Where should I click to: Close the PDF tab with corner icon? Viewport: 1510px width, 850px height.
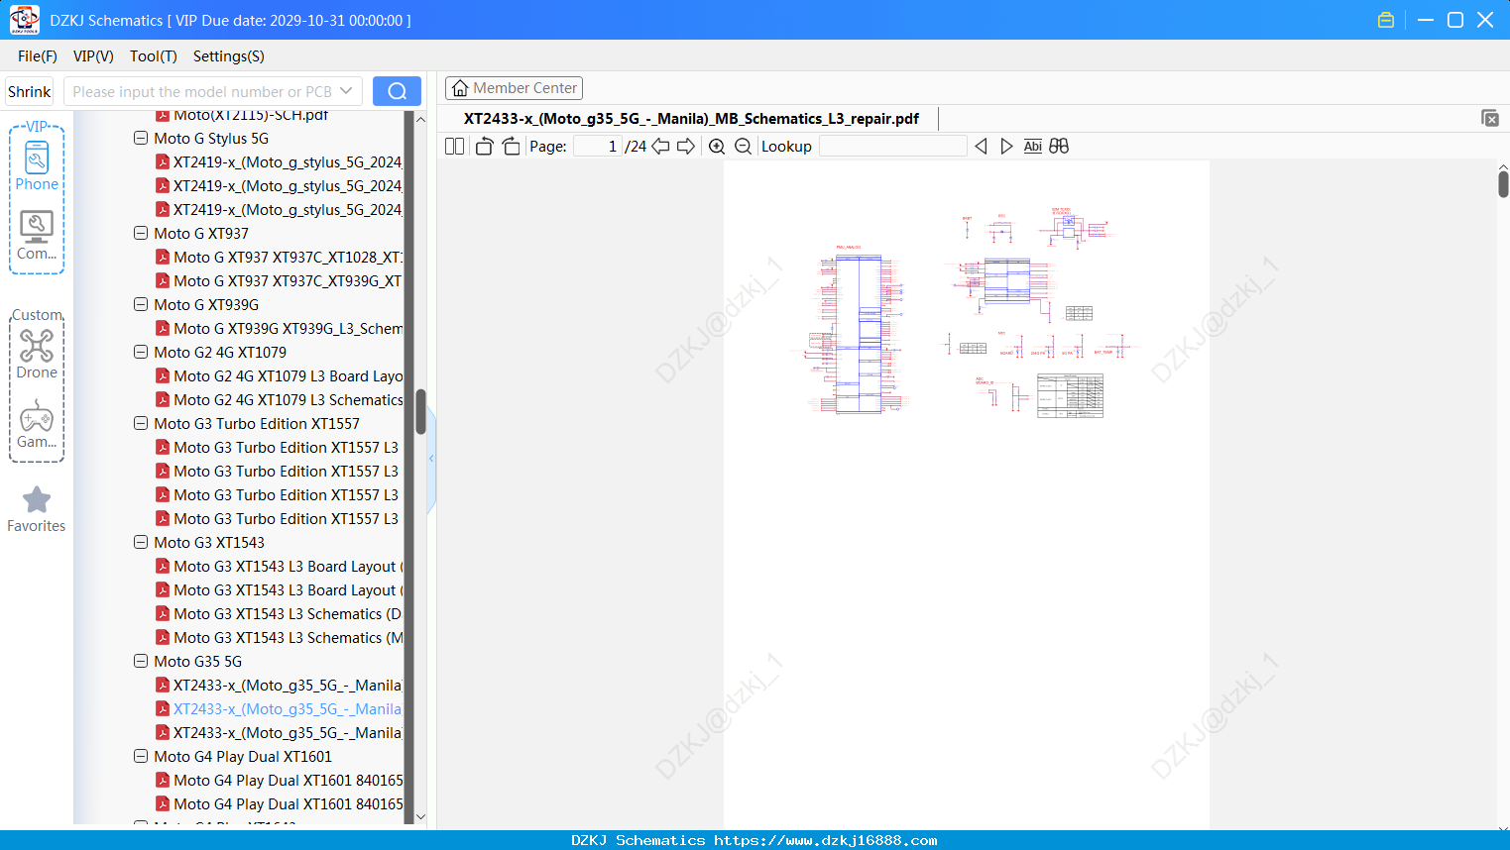pyautogui.click(x=1490, y=118)
